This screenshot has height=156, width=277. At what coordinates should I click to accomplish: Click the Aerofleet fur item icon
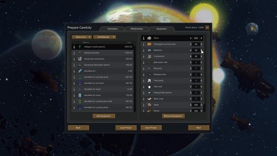[80, 71]
